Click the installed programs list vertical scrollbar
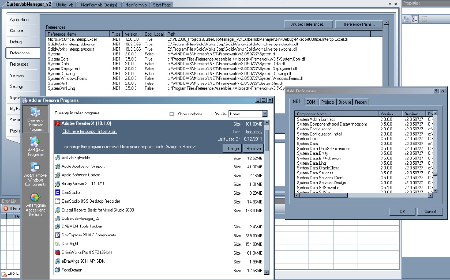The height and width of the screenshot is (280, 450). pos(267,197)
